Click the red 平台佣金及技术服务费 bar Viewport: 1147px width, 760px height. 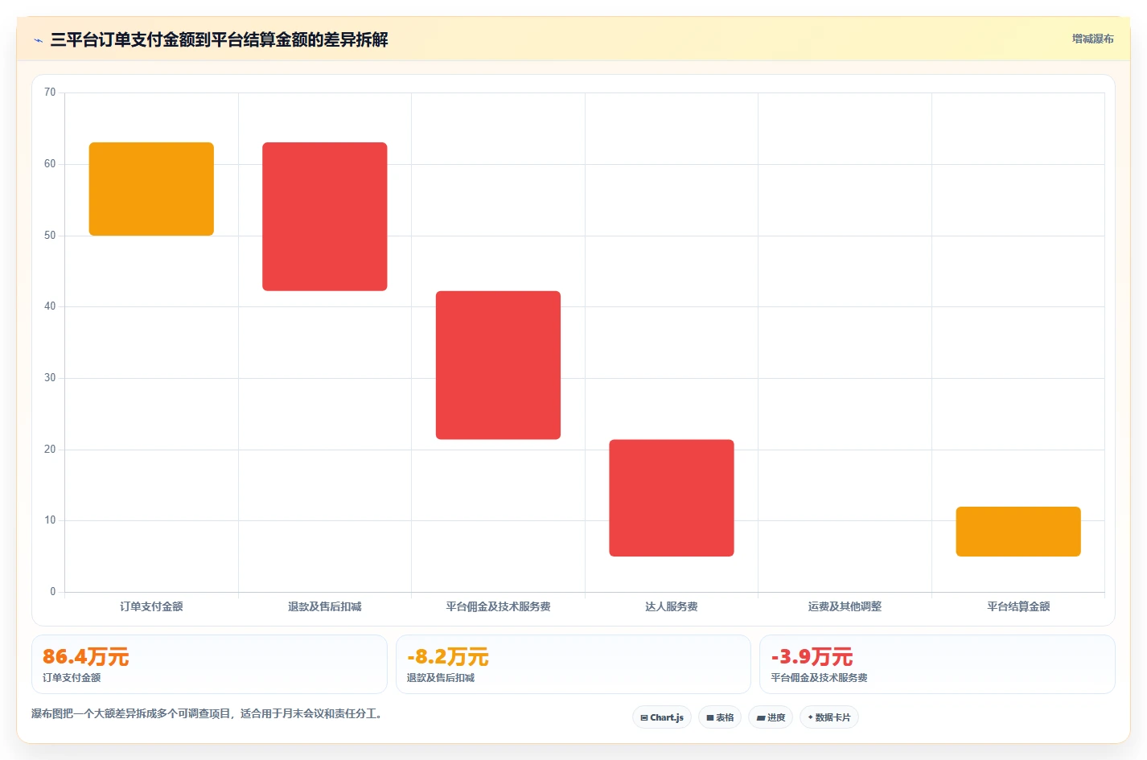(x=498, y=365)
